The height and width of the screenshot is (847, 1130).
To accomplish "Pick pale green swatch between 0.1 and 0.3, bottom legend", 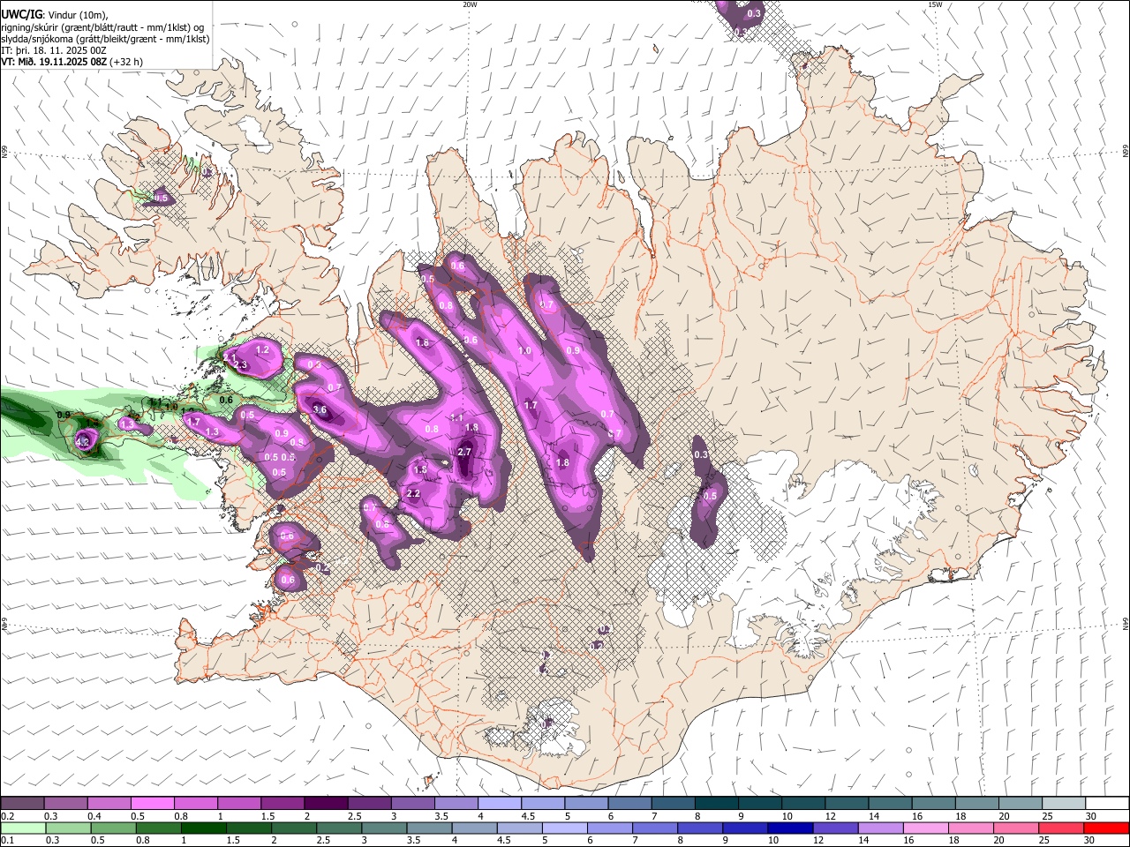I will (x=23, y=828).
